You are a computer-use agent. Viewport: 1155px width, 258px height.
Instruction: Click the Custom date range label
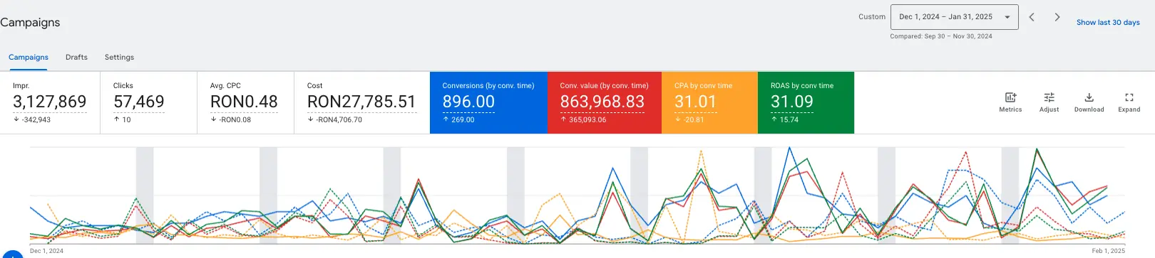(872, 16)
